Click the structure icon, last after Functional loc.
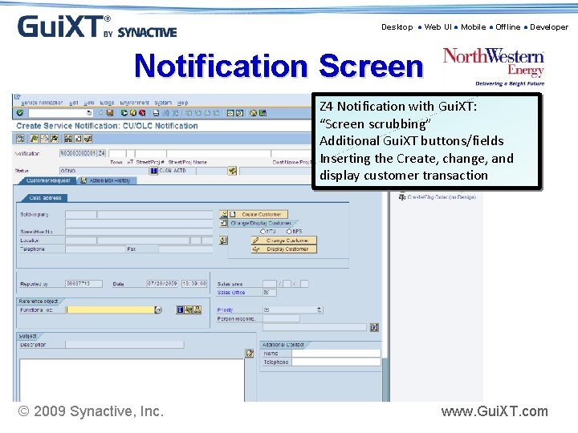Screen dimensions: 578x433 tap(197, 310)
